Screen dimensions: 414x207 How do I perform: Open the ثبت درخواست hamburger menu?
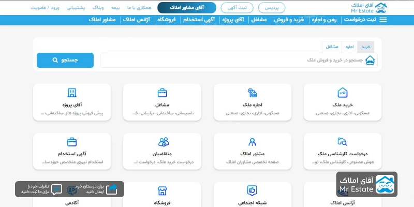pyautogui.click(x=383, y=20)
